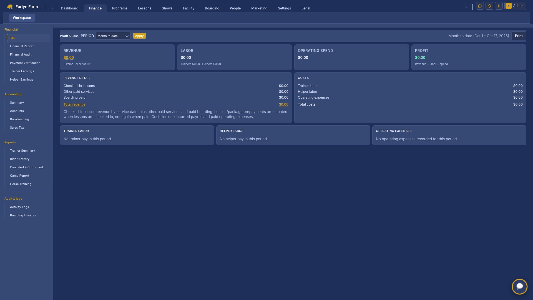The image size is (533, 300).
Task: Open the Programs tab
Action: click(120, 8)
